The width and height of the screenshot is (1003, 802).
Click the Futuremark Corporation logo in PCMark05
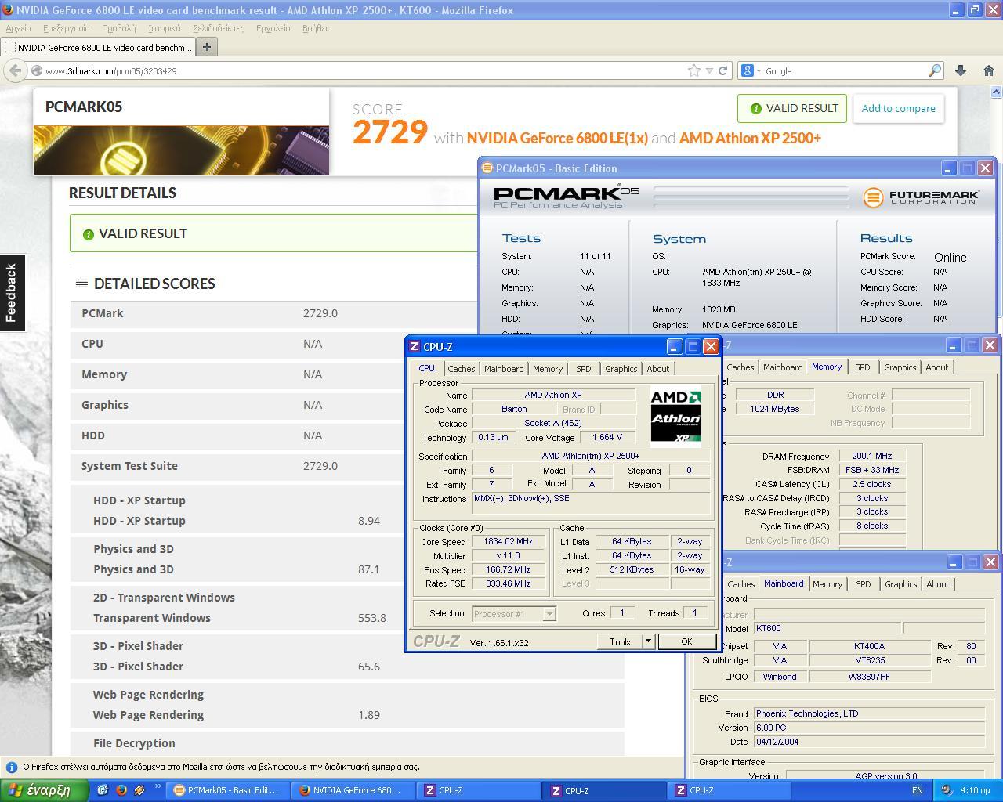(921, 197)
